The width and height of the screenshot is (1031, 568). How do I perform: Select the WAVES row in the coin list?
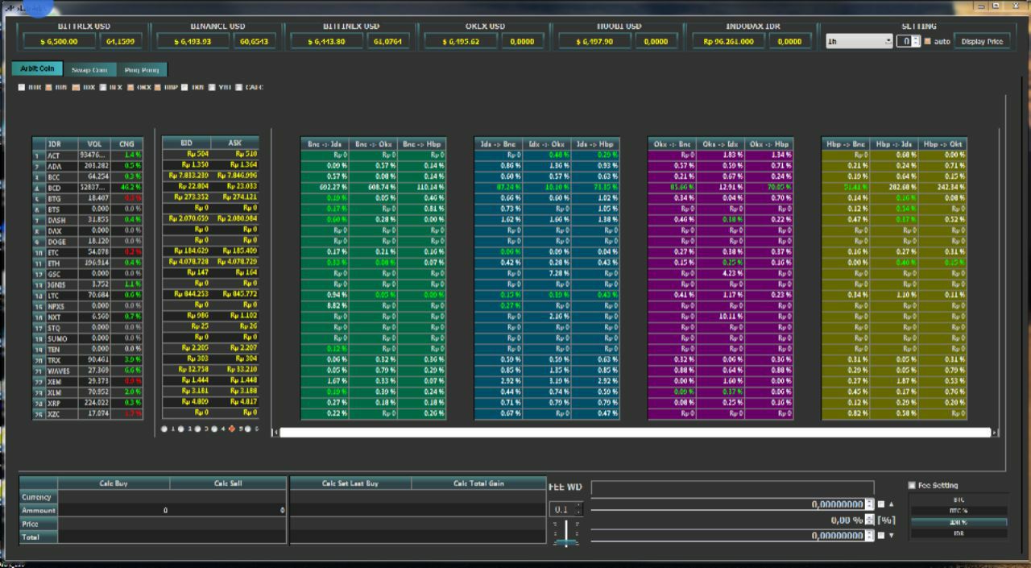(x=87, y=371)
